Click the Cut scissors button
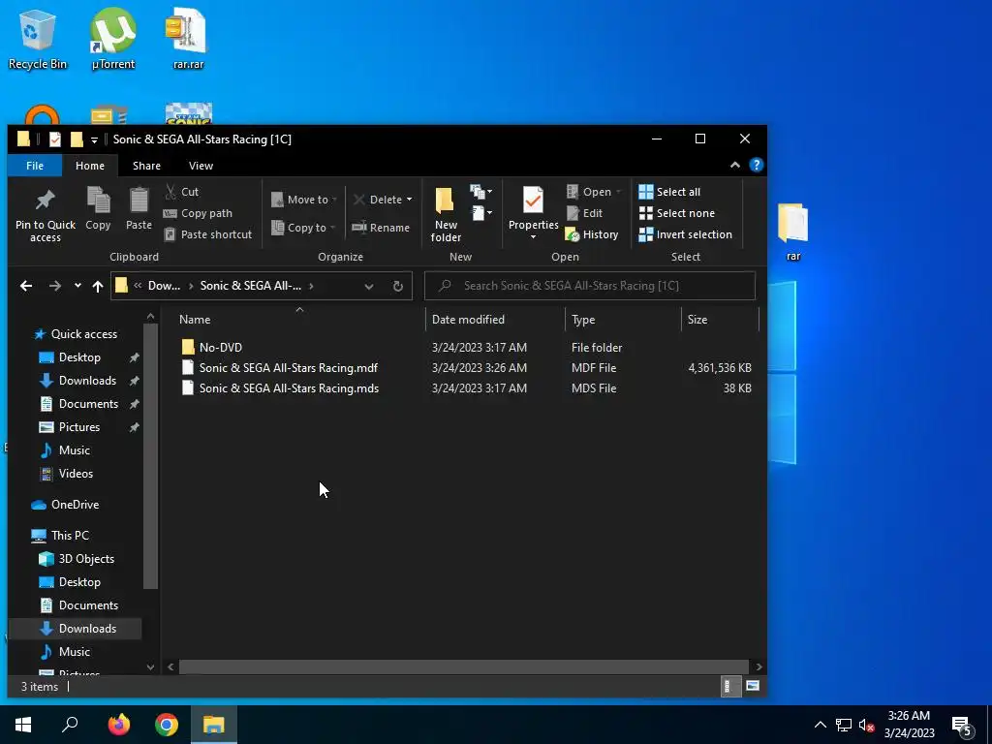The height and width of the screenshot is (744, 992). tap(181, 192)
